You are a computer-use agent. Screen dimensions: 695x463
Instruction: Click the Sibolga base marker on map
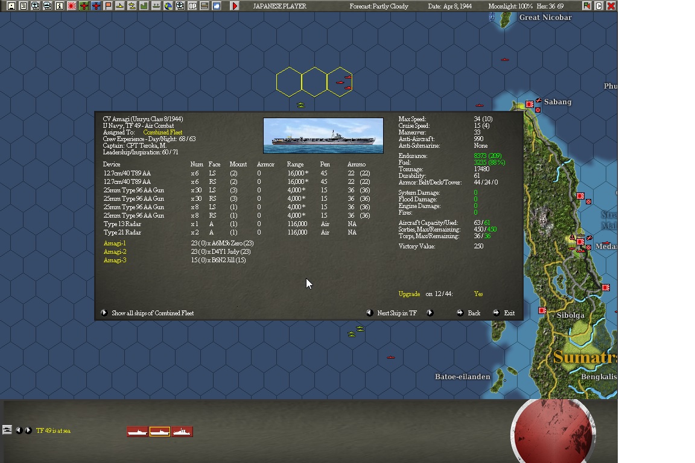542,310
